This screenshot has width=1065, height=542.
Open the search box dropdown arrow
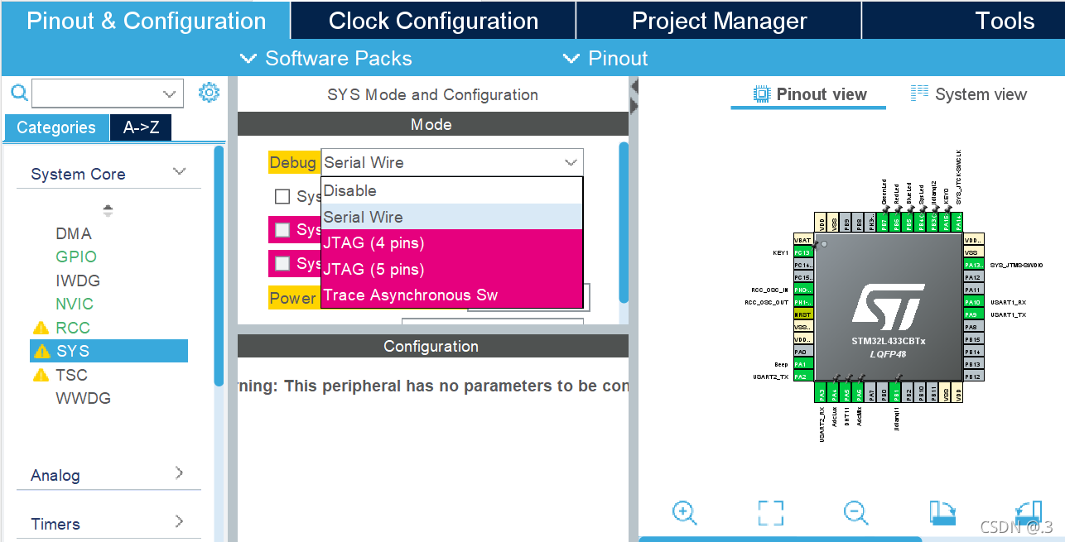170,94
